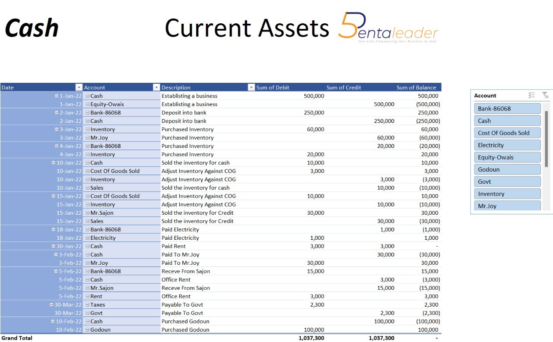Toggle the Bank-86068 slicer item
Viewport: 553px width, 342px height.
pos(507,109)
